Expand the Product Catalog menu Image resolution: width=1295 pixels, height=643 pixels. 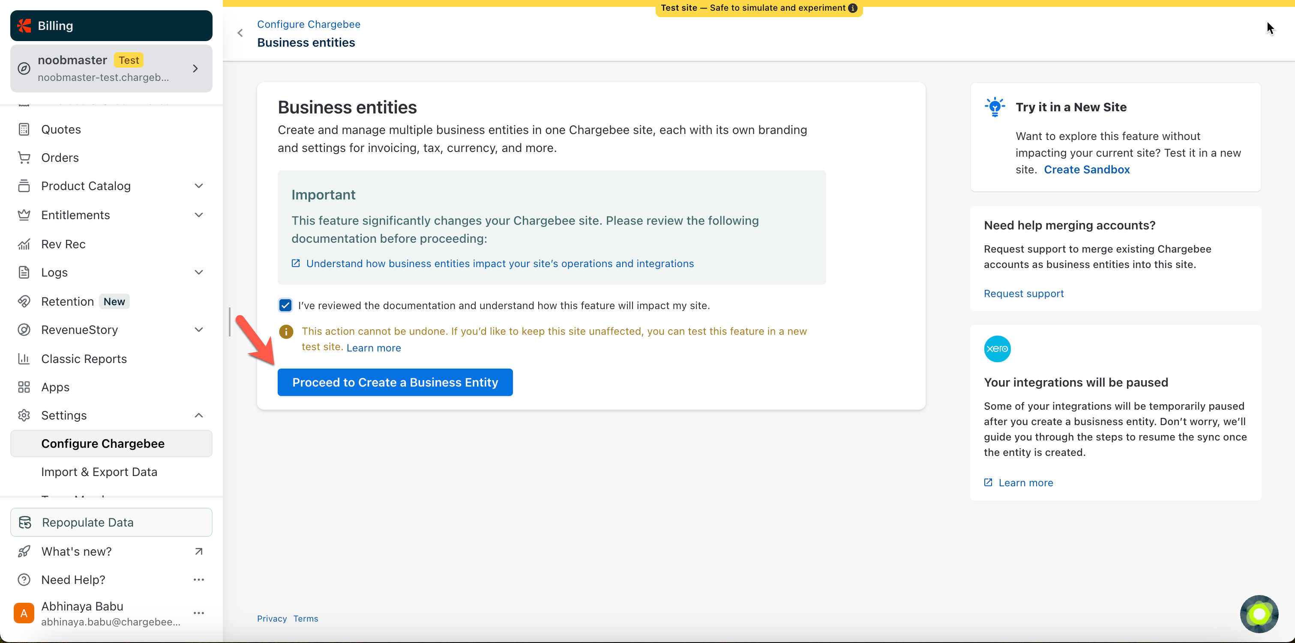(x=198, y=186)
